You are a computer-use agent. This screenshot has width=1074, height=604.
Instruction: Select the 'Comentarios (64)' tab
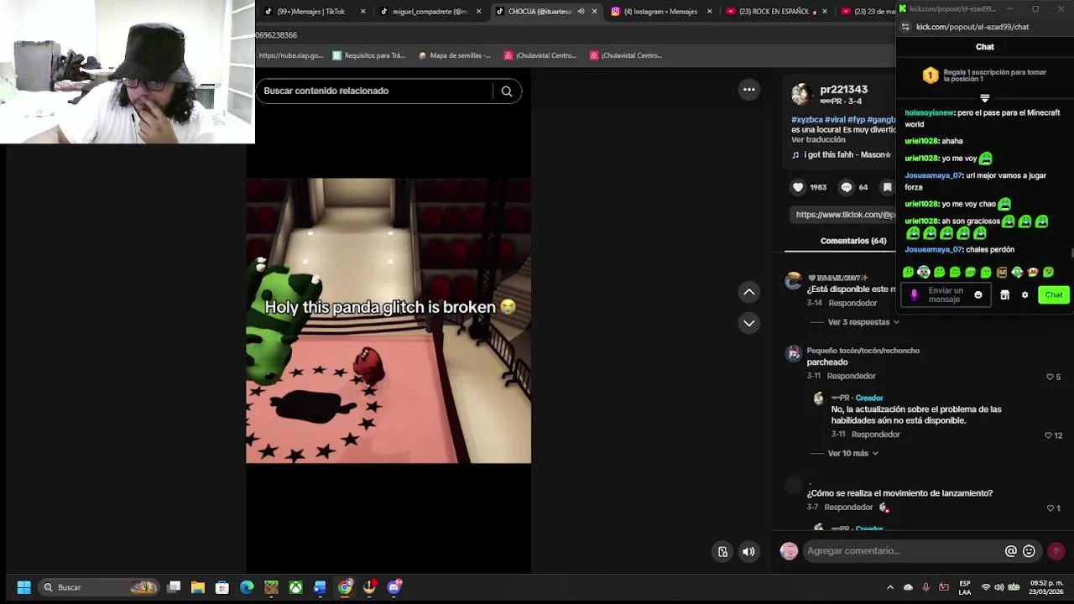[853, 241]
